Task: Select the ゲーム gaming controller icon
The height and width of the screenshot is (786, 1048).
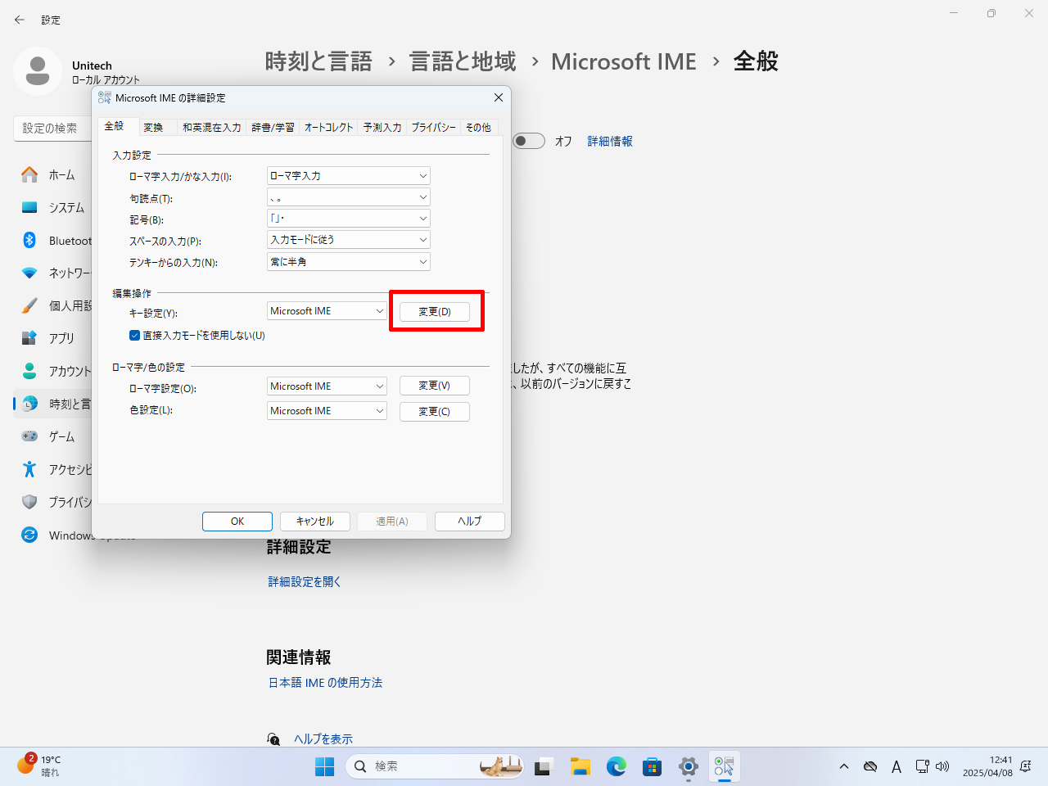Action: (29, 436)
